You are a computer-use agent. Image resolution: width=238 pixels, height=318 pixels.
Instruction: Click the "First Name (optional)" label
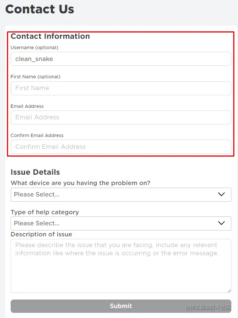(x=35, y=76)
